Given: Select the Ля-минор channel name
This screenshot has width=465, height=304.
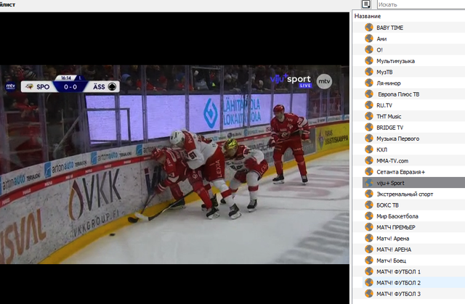Looking at the screenshot, I should [x=389, y=83].
